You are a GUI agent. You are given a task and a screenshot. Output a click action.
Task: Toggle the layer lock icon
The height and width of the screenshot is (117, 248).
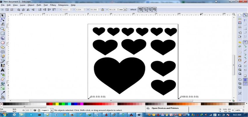click(x=38, y=110)
